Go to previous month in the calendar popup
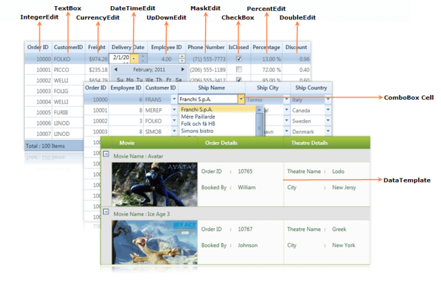The width and height of the screenshot is (441, 284). (x=115, y=70)
